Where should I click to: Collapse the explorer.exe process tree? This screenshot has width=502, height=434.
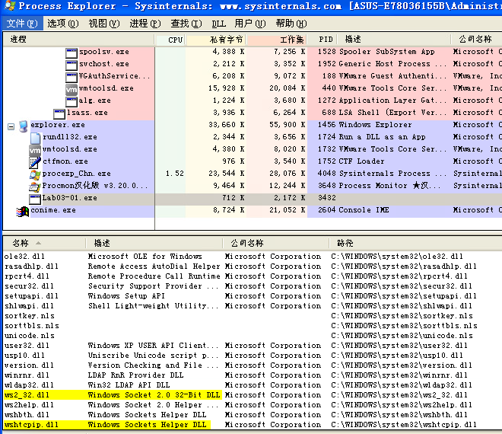tap(11, 126)
